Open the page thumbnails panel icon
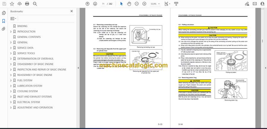267x129 pixels. [x=4, y=13]
